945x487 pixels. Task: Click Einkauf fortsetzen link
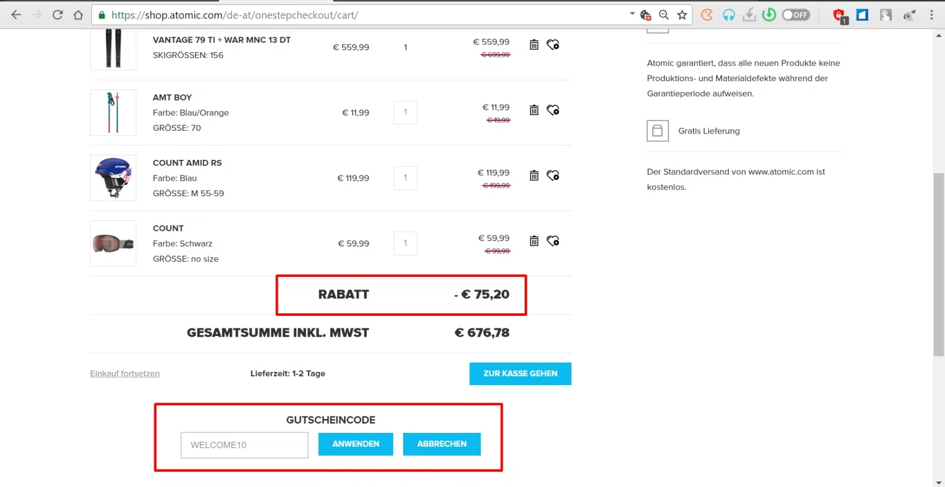pyautogui.click(x=125, y=373)
